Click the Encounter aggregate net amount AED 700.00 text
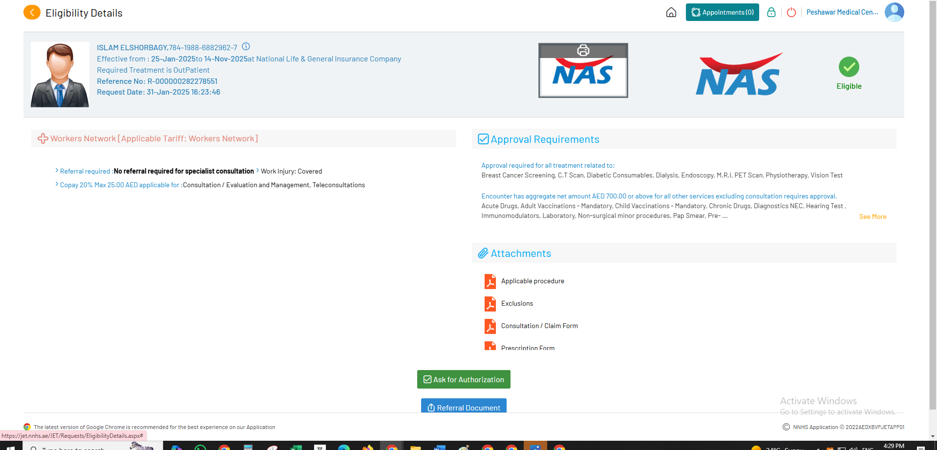 click(659, 196)
